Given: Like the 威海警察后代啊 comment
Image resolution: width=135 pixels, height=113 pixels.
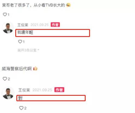Looking at the screenshot, I should point(5,79).
